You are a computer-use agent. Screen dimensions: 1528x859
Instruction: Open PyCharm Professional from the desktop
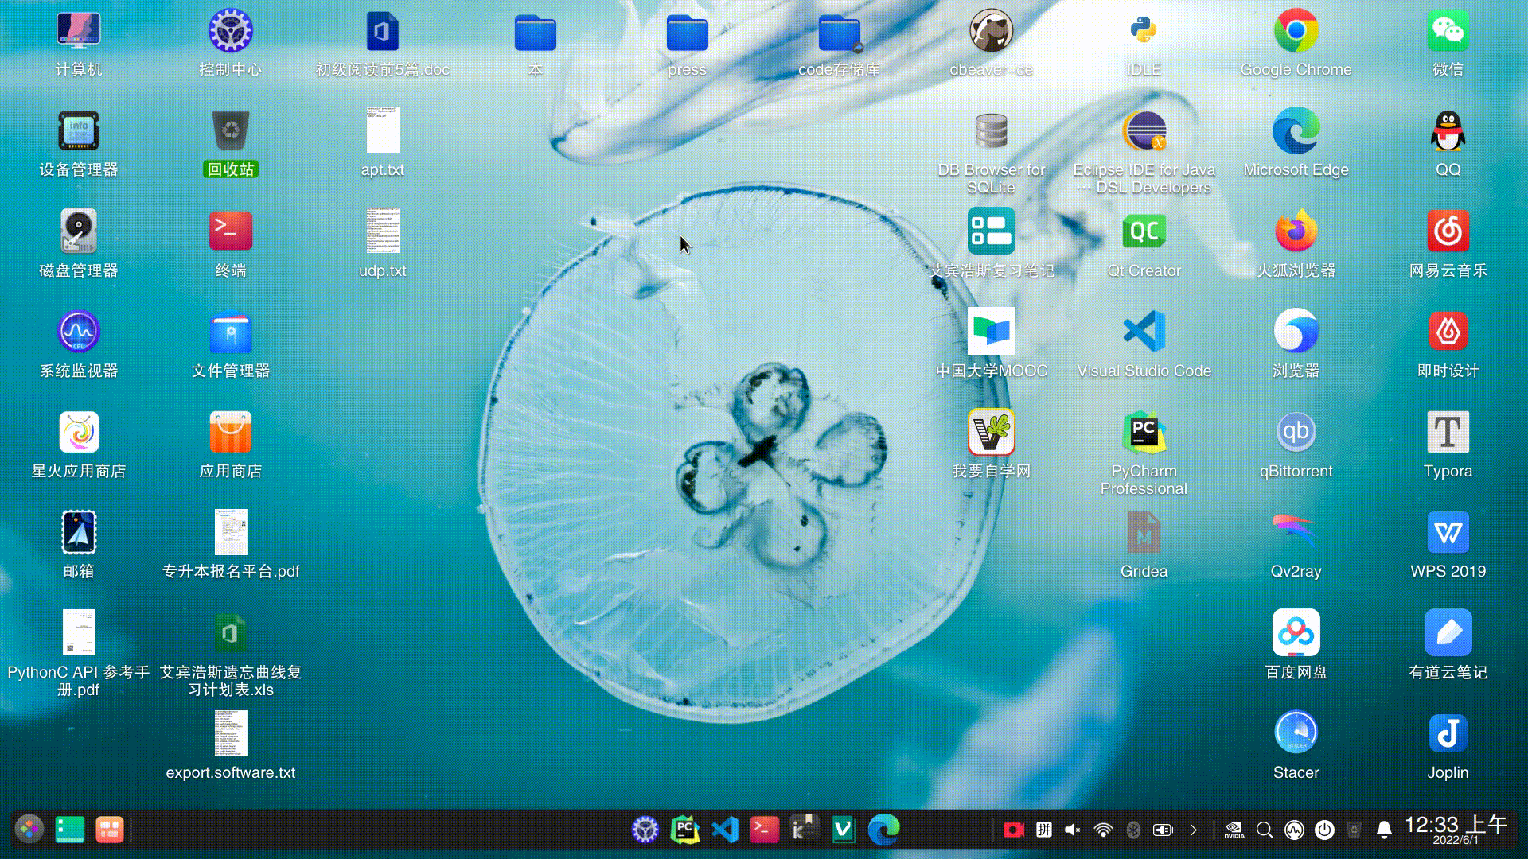tap(1144, 433)
